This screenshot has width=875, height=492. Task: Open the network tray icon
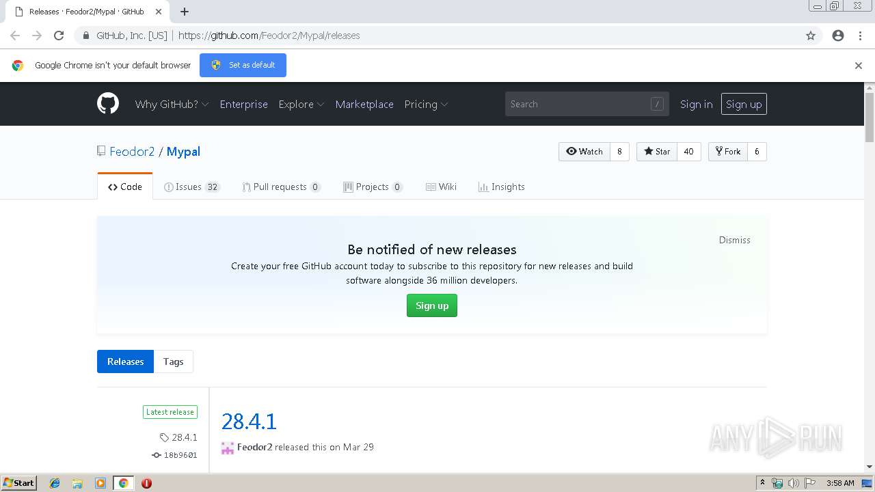tap(777, 483)
